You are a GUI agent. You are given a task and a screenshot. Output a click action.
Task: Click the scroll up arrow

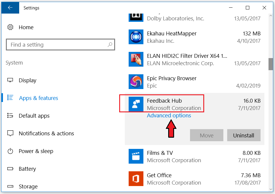[271, 16]
